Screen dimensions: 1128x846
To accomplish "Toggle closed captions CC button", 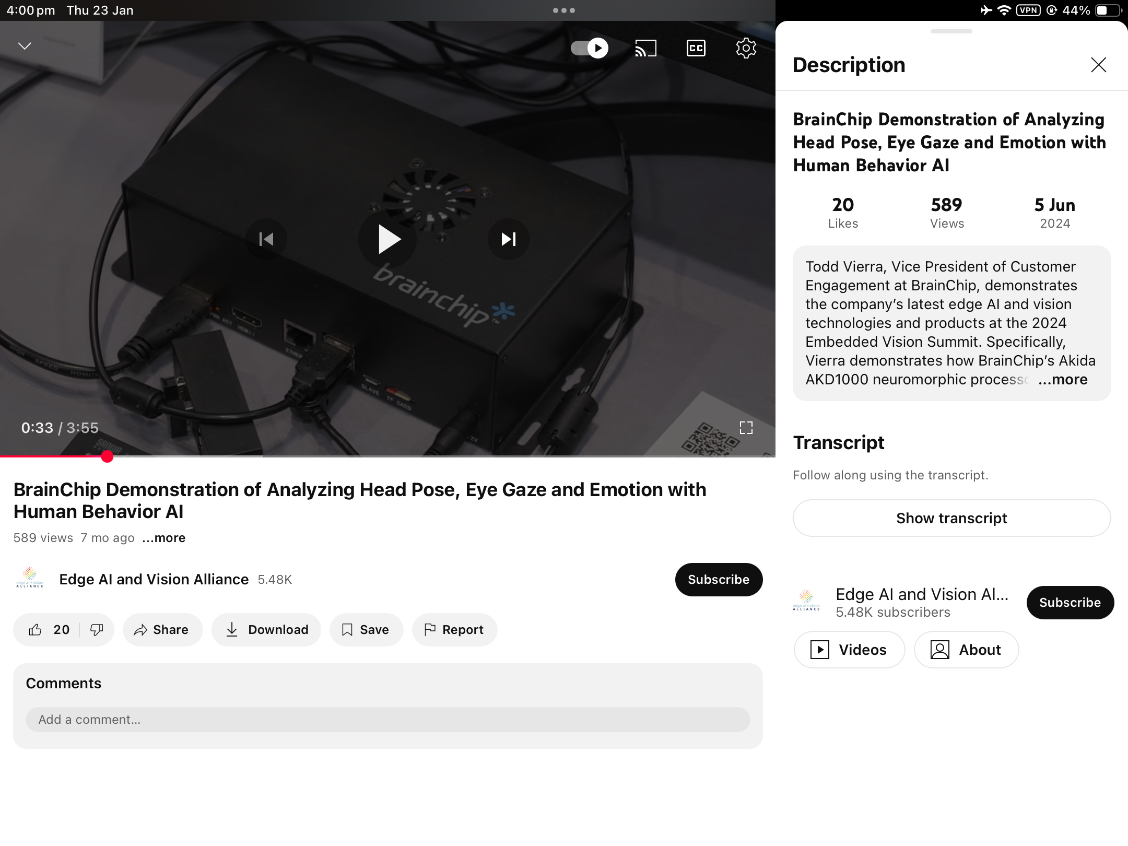I will point(696,48).
